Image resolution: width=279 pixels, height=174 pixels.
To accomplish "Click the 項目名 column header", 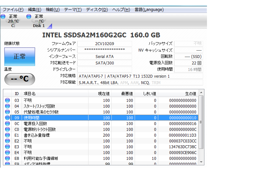I will tap(55, 93).
